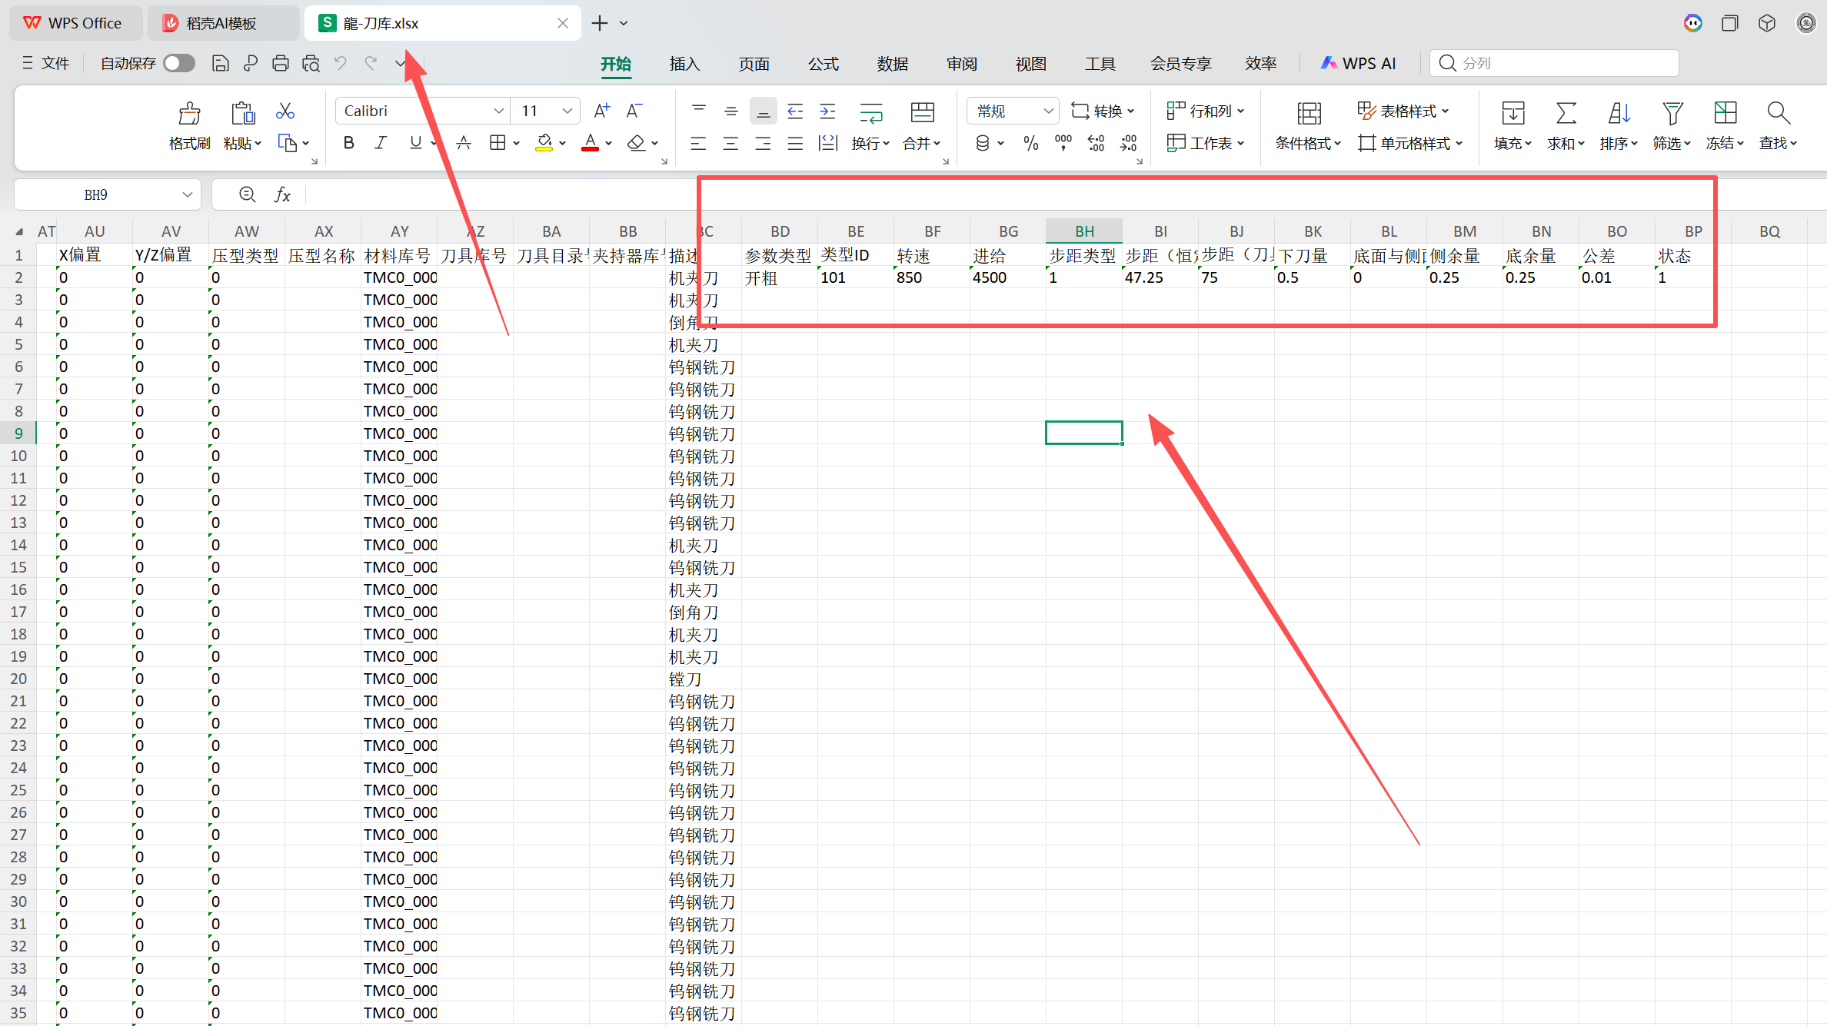1827x1026 pixels.
Task: Open the font size 11 dropdown
Action: [567, 111]
